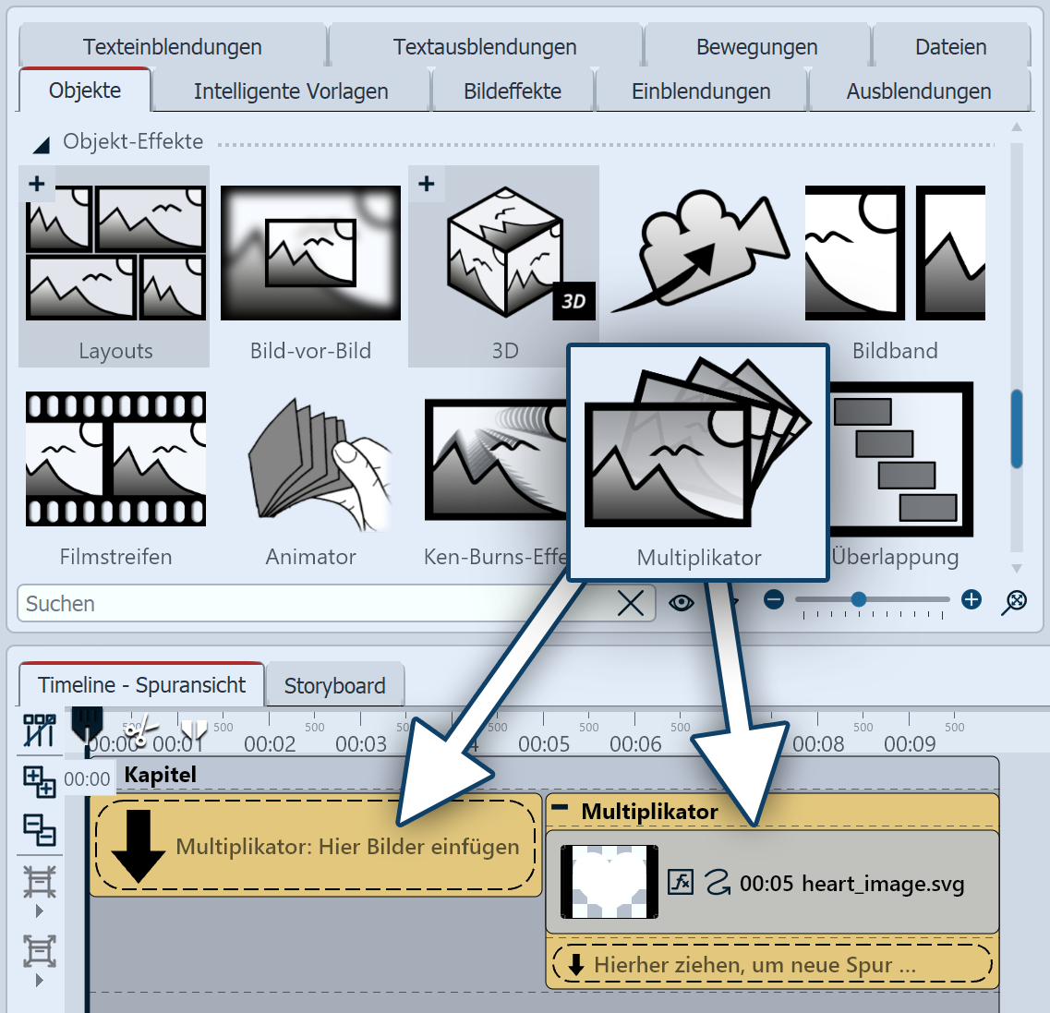Viewport: 1050px width, 1013px height.
Task: Select the Bild-vor-Bild effect
Action: 310,267
